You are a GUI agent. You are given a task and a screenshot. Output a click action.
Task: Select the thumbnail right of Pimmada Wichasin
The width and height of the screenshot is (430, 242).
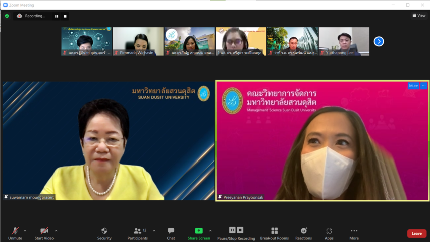pos(189,41)
